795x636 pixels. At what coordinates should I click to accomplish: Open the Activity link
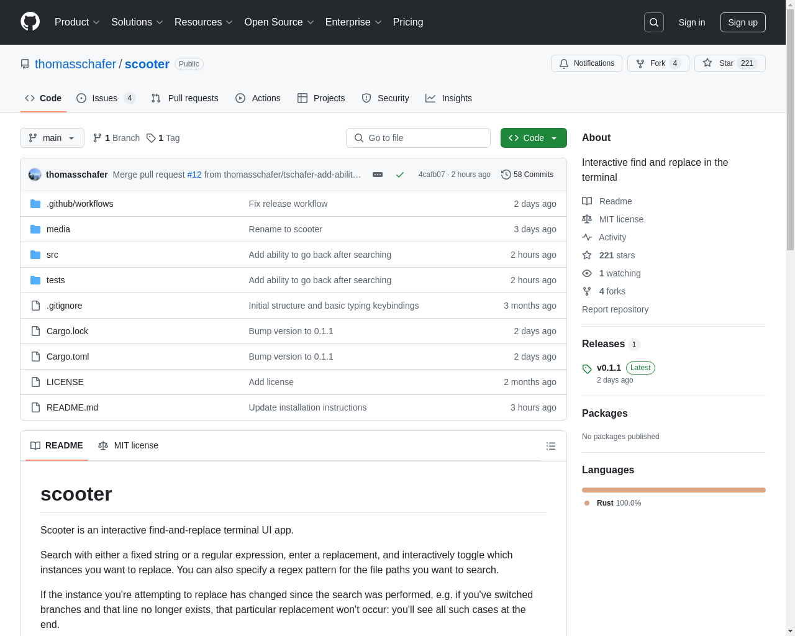point(604,237)
